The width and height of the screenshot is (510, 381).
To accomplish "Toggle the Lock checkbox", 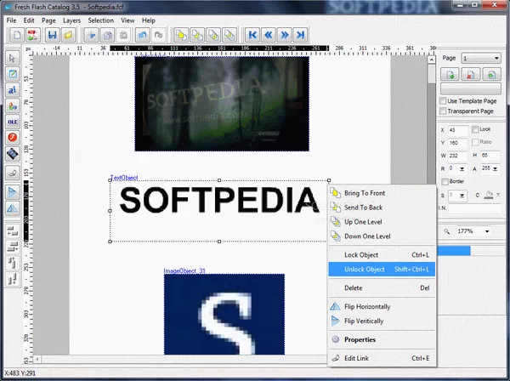I will click(475, 129).
